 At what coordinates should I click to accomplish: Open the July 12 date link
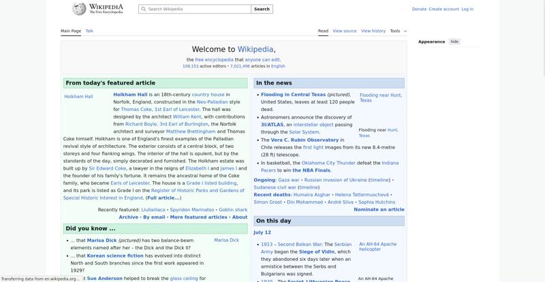point(262,232)
